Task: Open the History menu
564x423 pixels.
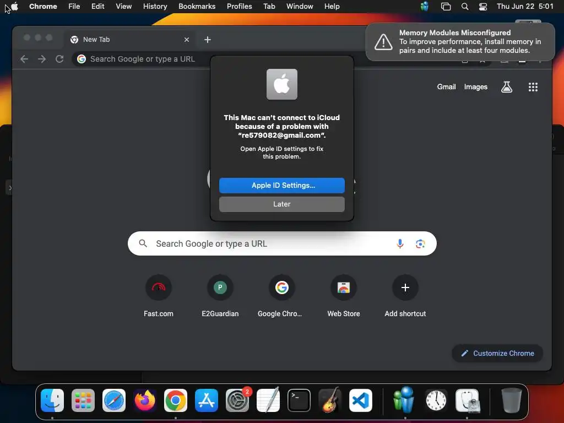Action: coord(155,7)
